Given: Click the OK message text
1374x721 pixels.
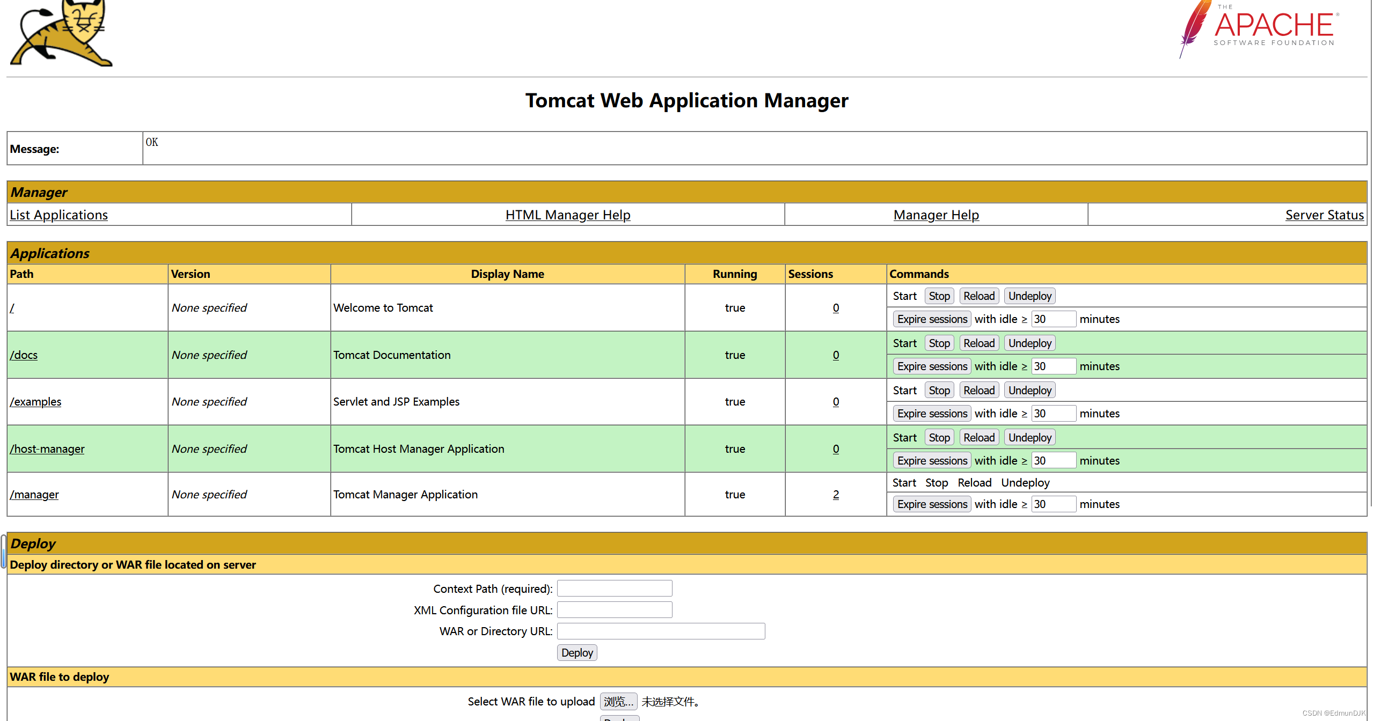Looking at the screenshot, I should point(152,142).
